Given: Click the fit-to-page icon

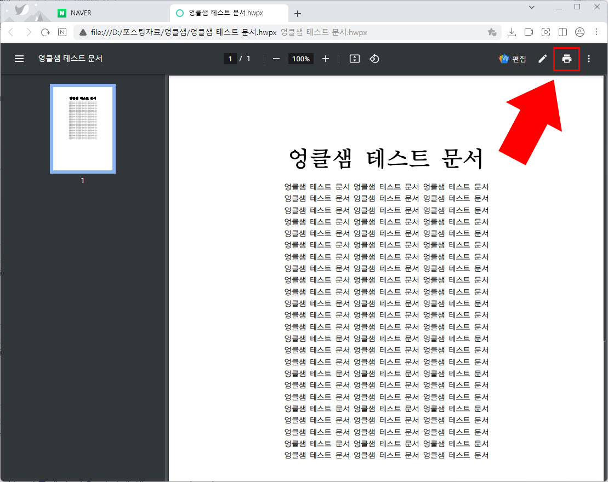Looking at the screenshot, I should pyautogui.click(x=354, y=59).
